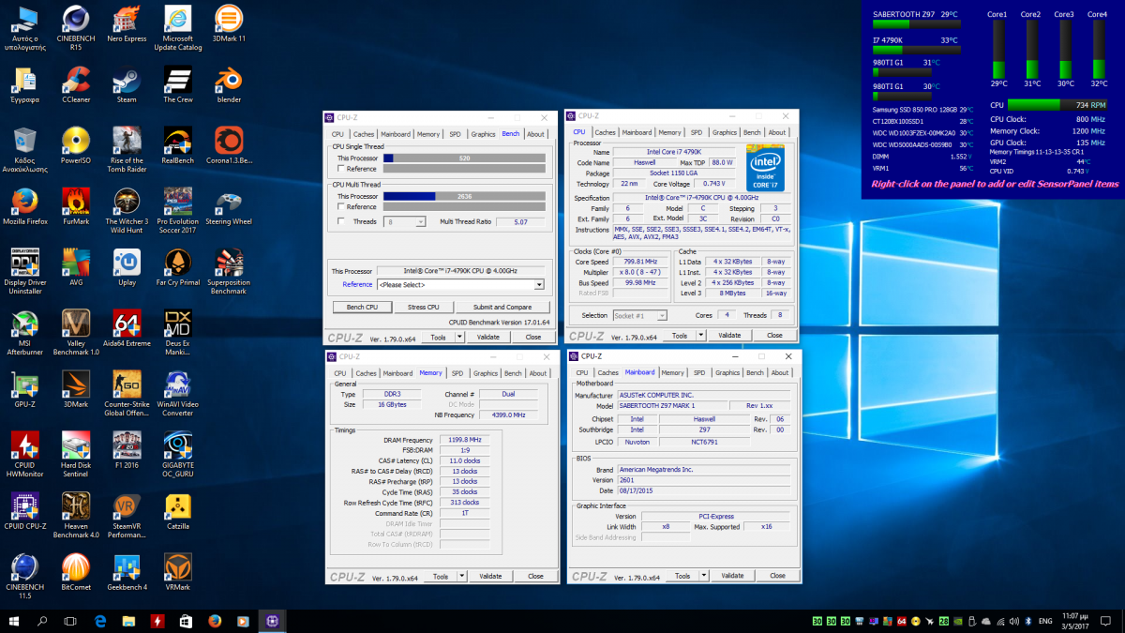Screen dimensions: 1125x633
Task: Switch to SPD tab in the Memory window
Action: [x=457, y=373]
